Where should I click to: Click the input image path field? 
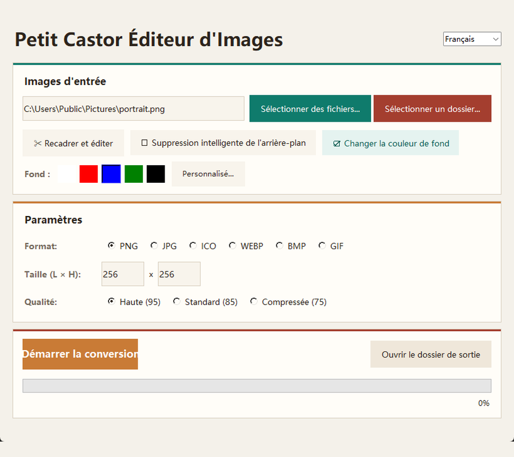(x=134, y=109)
